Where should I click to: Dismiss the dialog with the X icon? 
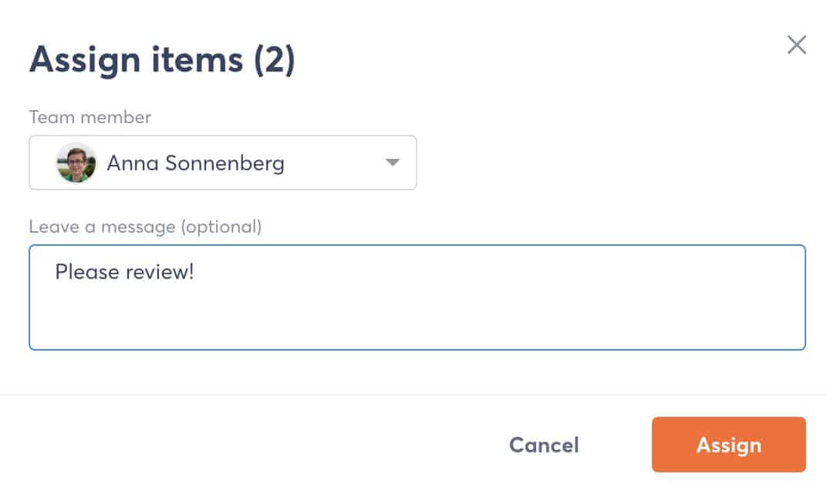pos(796,45)
